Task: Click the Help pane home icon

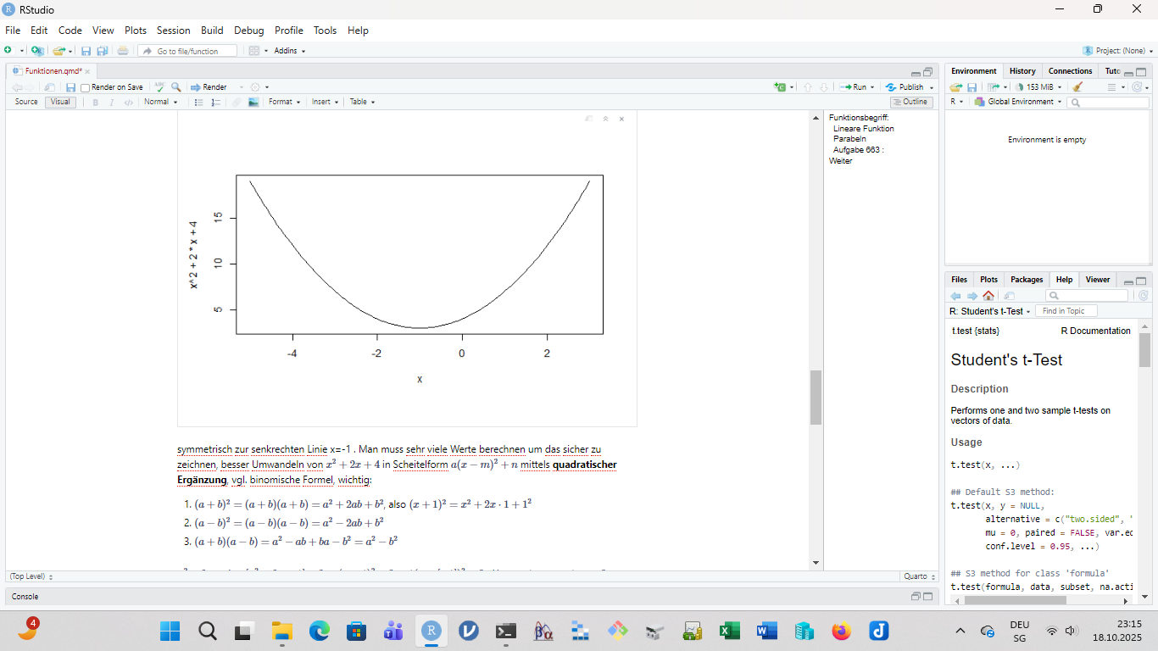Action: pos(988,296)
